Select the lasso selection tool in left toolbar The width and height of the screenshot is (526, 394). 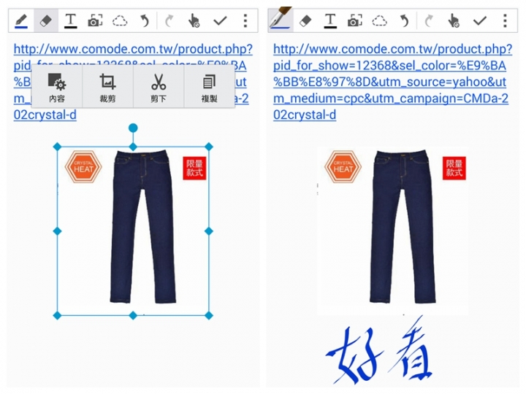(x=120, y=20)
